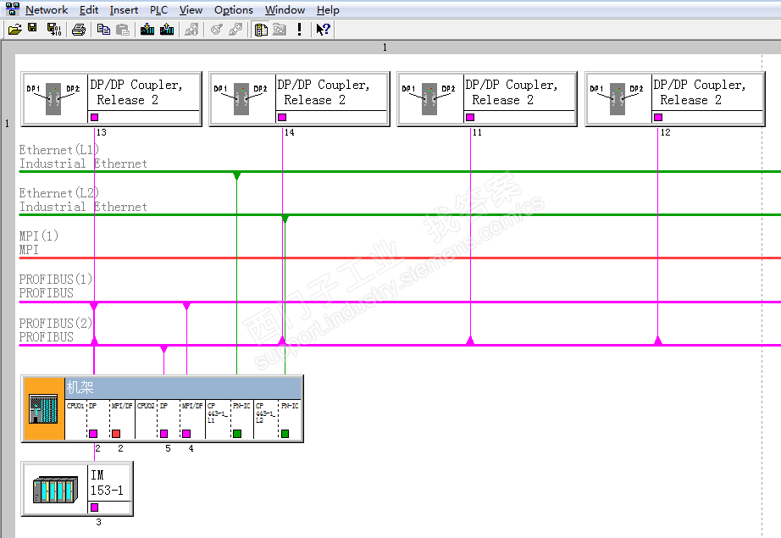Select the MPI/DP interface of CPU02
The image size is (781, 538).
[x=192, y=419]
